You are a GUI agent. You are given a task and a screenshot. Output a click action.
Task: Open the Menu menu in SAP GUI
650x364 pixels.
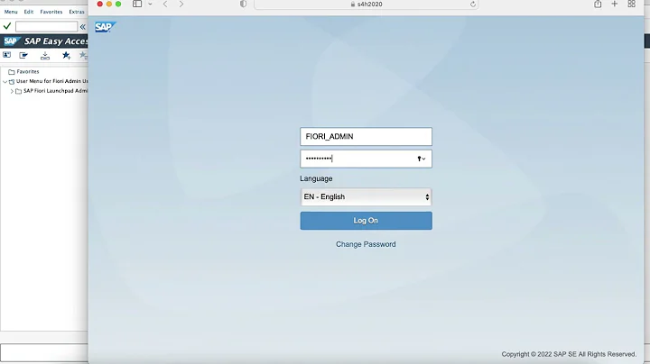click(11, 12)
